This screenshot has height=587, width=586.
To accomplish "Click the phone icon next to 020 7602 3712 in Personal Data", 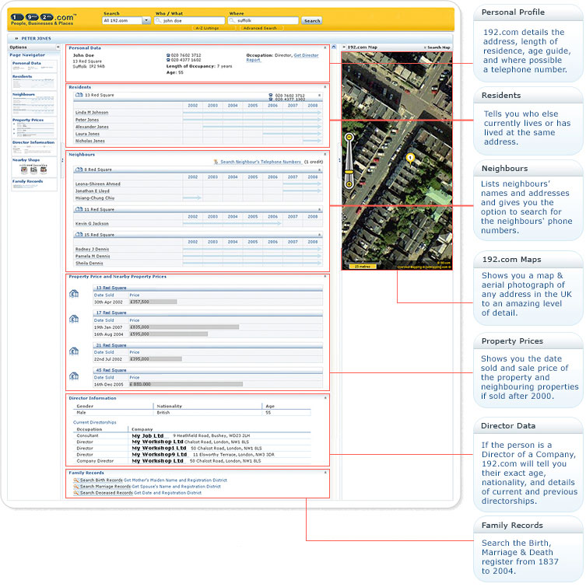I will coord(168,55).
